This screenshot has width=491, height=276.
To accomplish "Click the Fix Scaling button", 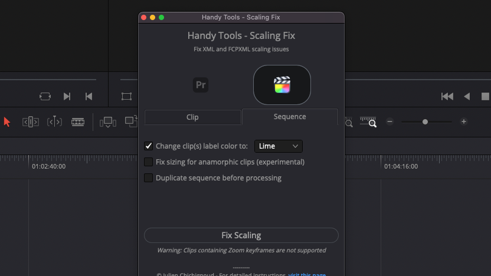I will tap(241, 235).
